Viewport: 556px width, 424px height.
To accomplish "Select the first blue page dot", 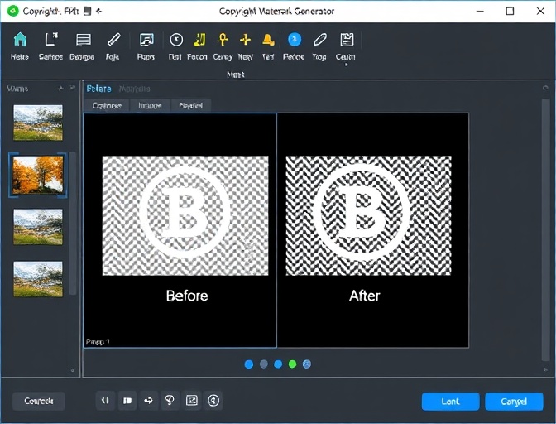I will point(249,364).
